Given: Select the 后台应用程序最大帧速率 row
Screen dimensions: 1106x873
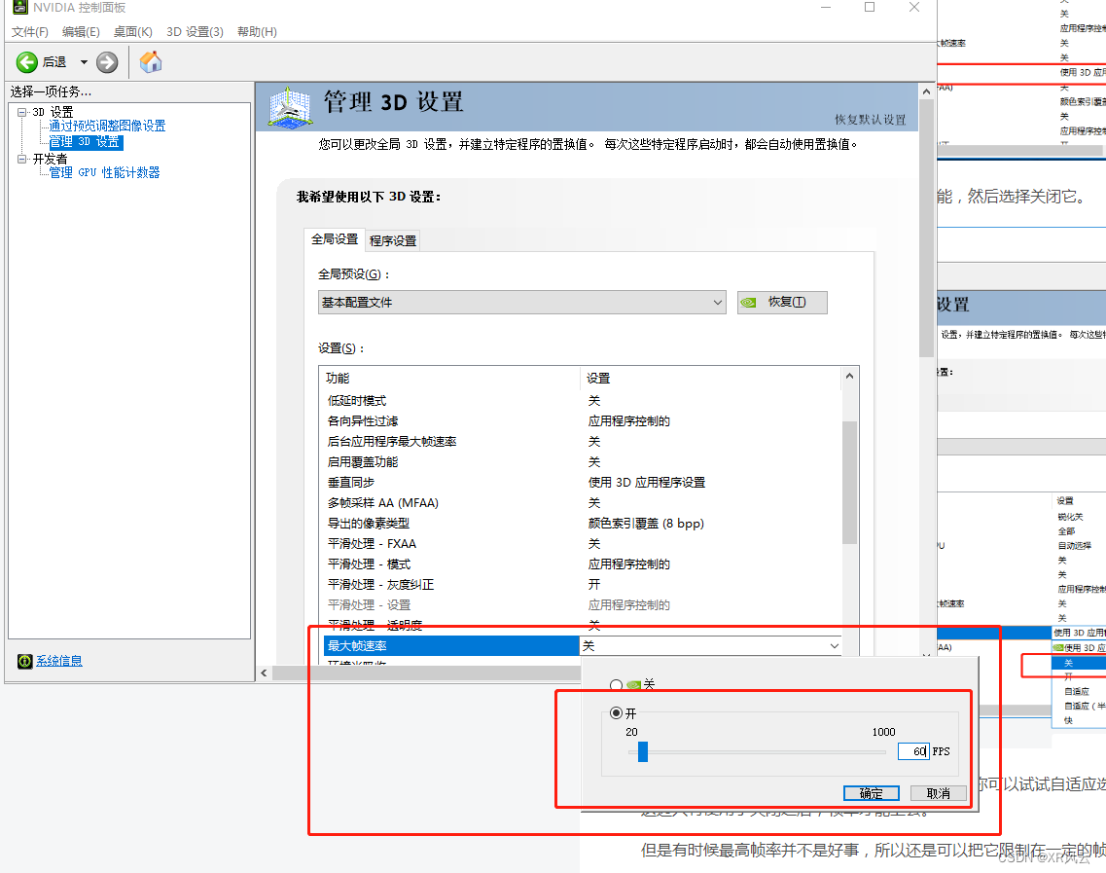Looking at the screenshot, I should (583, 441).
